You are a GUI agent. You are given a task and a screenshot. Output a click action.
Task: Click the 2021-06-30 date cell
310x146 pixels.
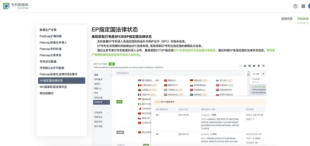click(183, 115)
